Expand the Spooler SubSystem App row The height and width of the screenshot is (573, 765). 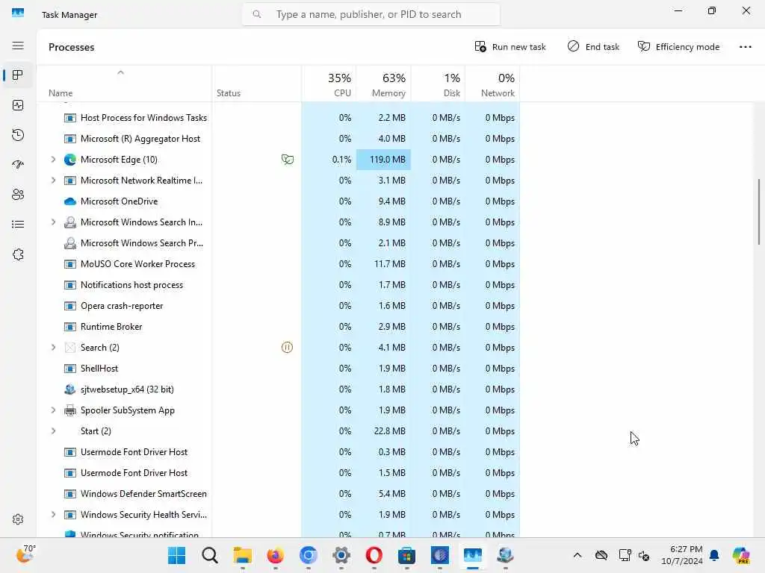click(53, 410)
